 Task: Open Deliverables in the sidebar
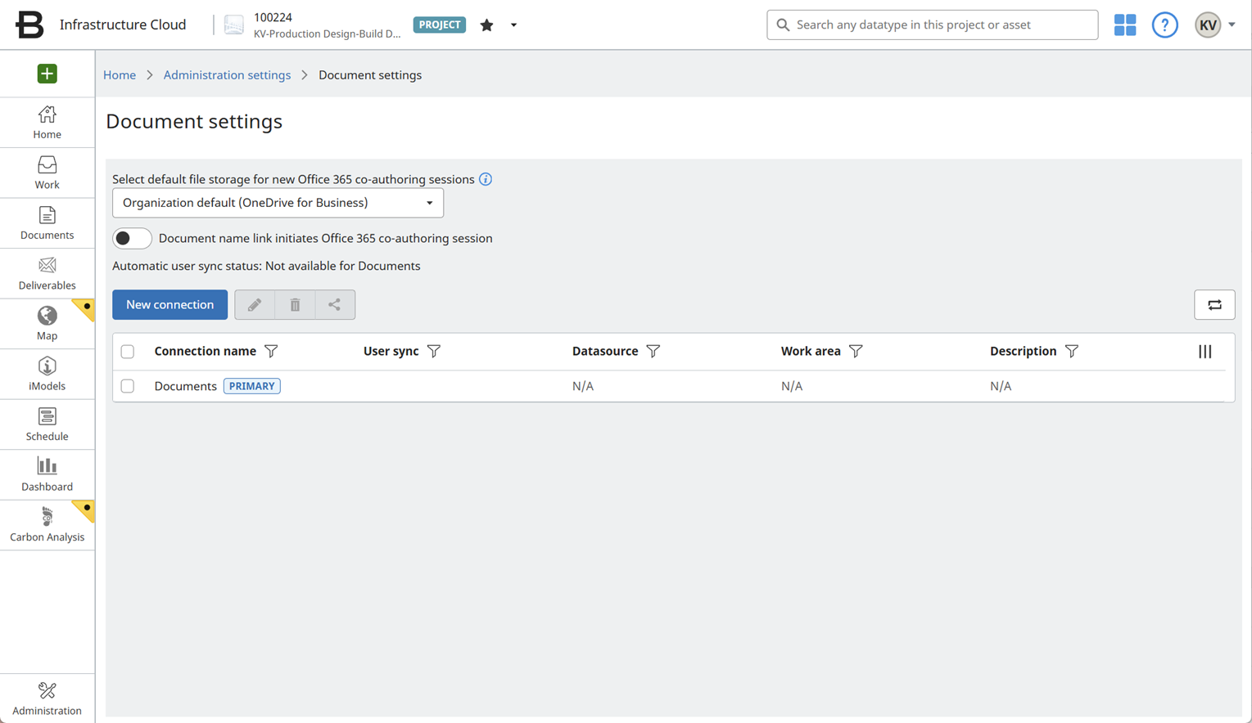[47, 274]
